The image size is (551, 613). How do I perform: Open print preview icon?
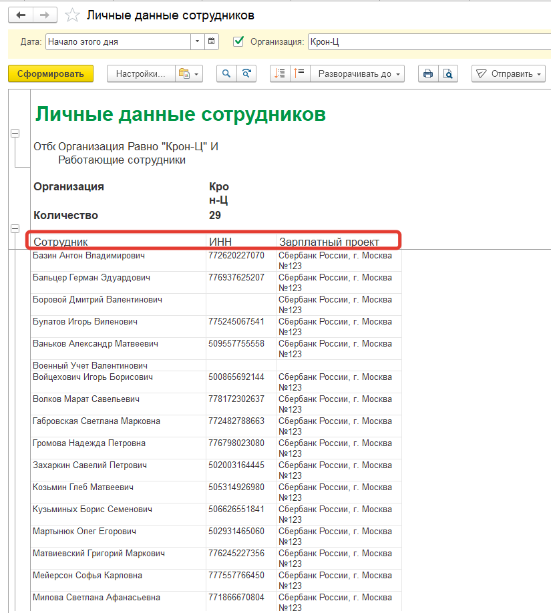pyautogui.click(x=448, y=74)
